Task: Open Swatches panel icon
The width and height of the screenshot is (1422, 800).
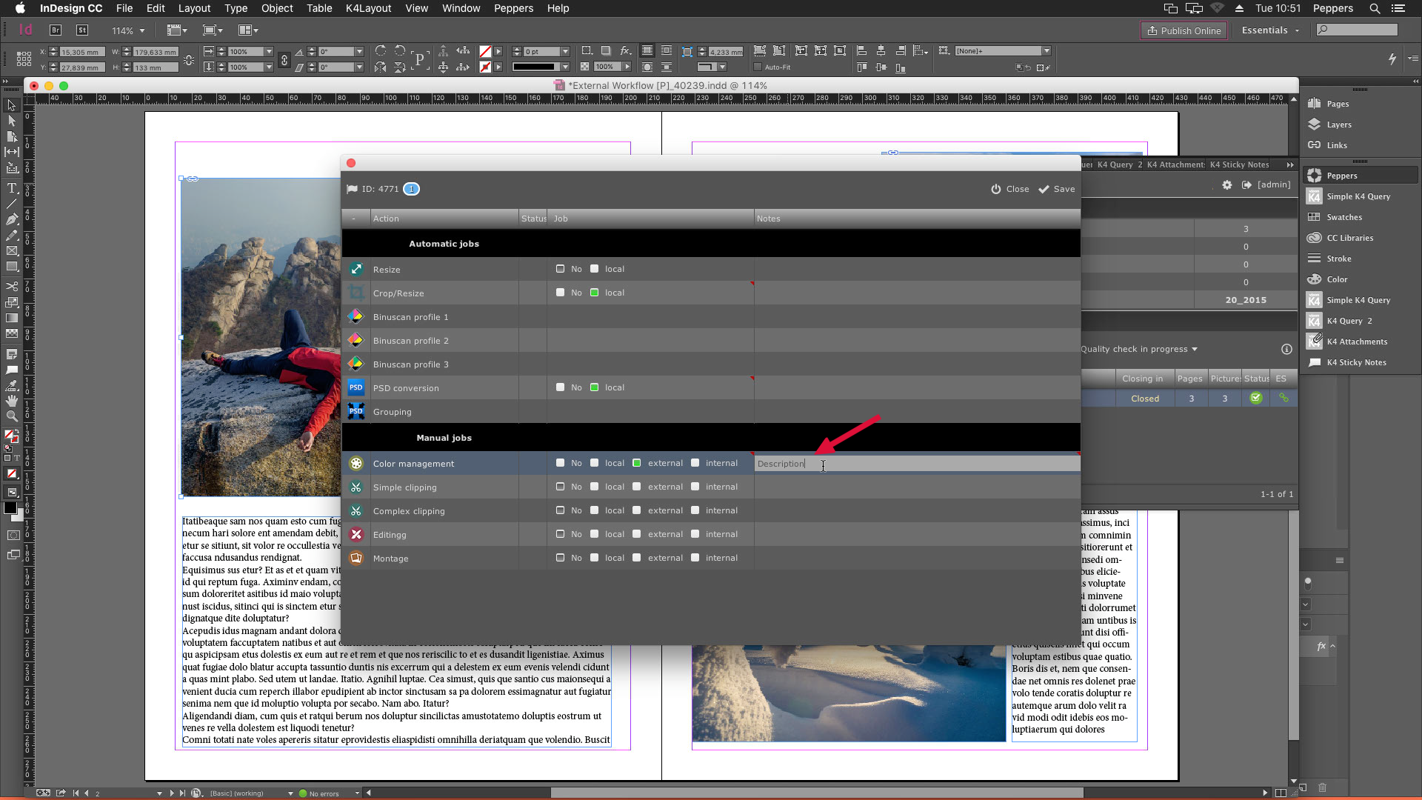Action: click(x=1315, y=217)
